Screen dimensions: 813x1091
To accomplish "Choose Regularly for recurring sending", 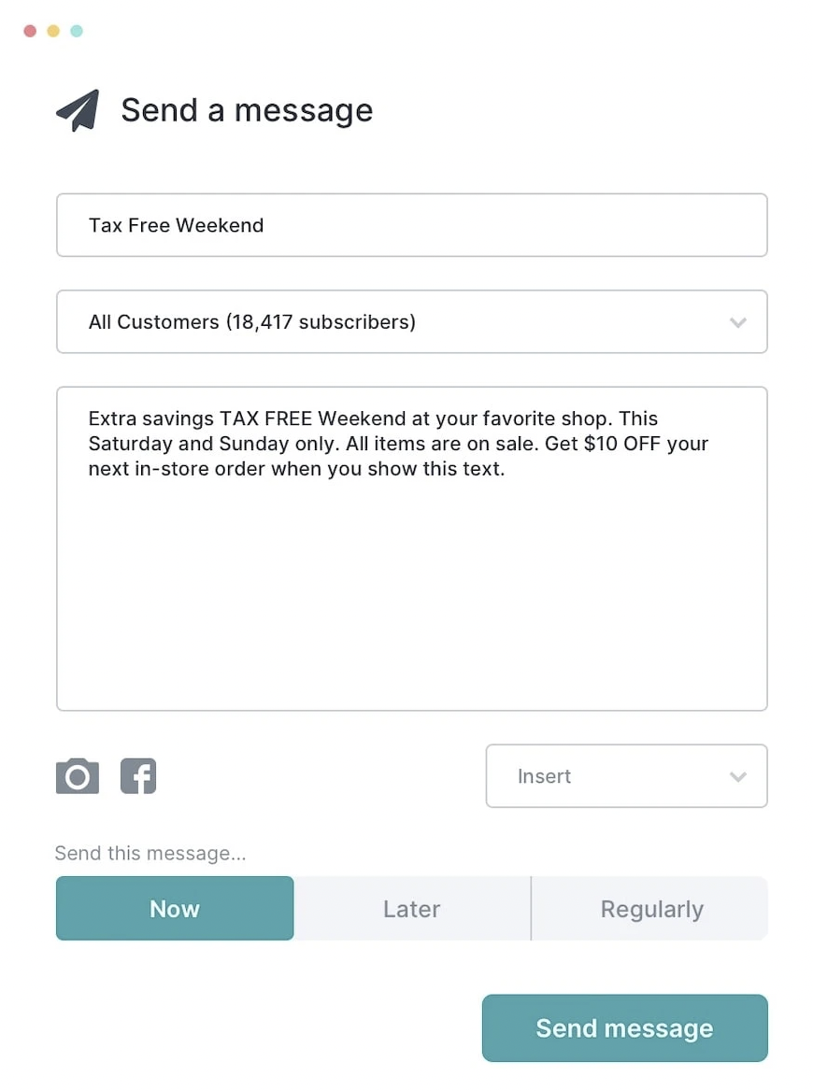I will coord(651,908).
